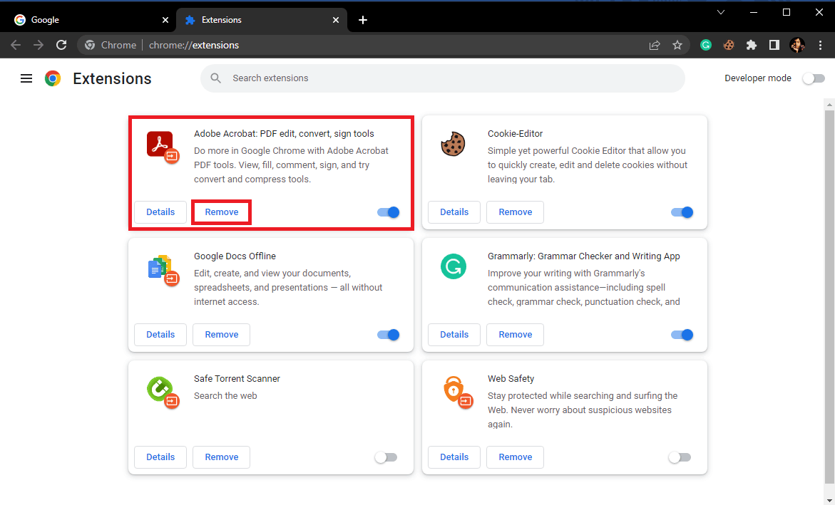Enable the Safe Torrent Scanner toggle
Screen dimensions: 835x505
tap(386, 457)
